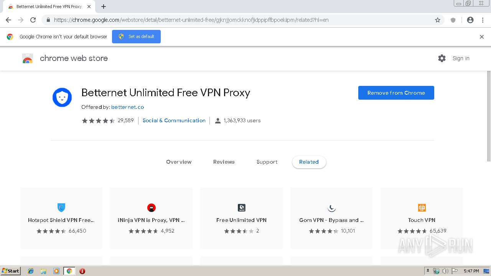491x276 pixels.
Task: Dismiss the default browser notification bar
Action: pyautogui.click(x=482, y=37)
